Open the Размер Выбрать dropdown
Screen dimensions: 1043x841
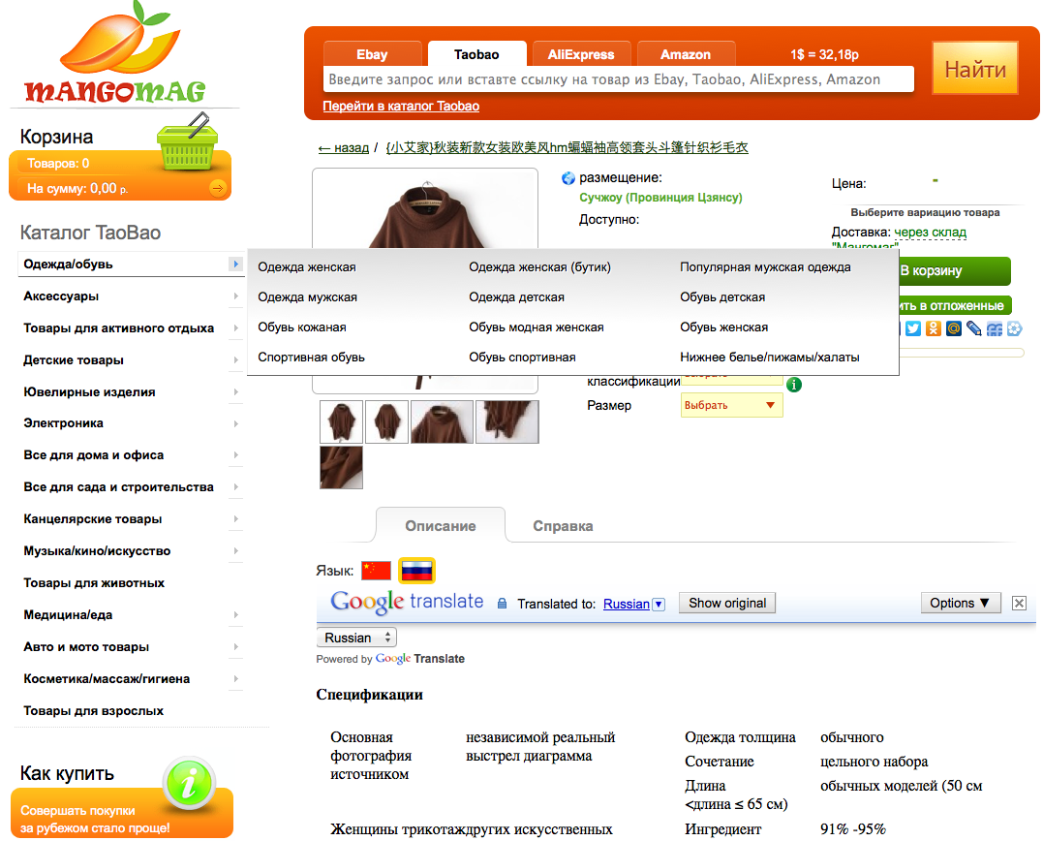tap(732, 405)
